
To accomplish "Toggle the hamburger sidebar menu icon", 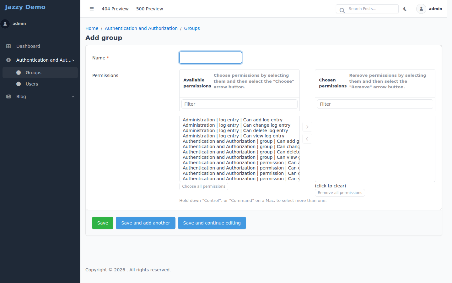I will click(92, 9).
